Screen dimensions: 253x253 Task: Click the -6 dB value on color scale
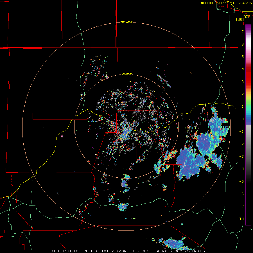[x=241, y=194]
